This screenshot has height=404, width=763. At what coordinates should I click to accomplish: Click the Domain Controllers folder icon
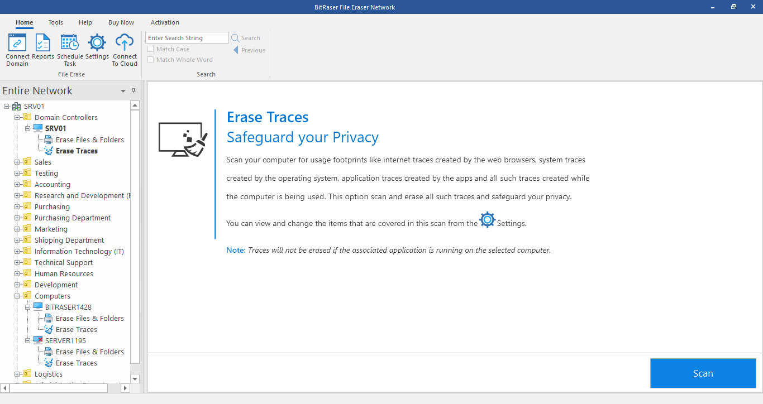pyautogui.click(x=27, y=117)
